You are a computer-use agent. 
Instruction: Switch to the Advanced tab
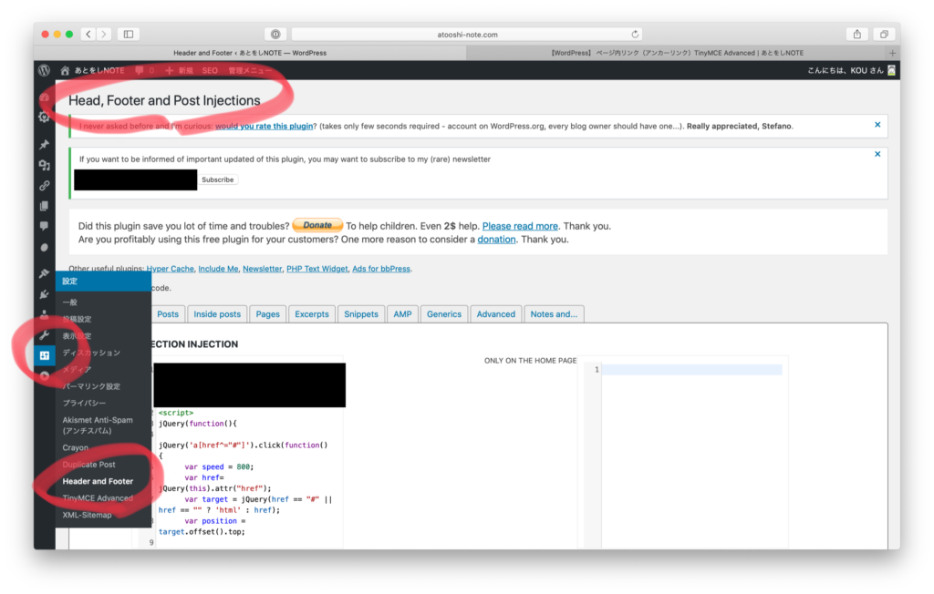[496, 314]
